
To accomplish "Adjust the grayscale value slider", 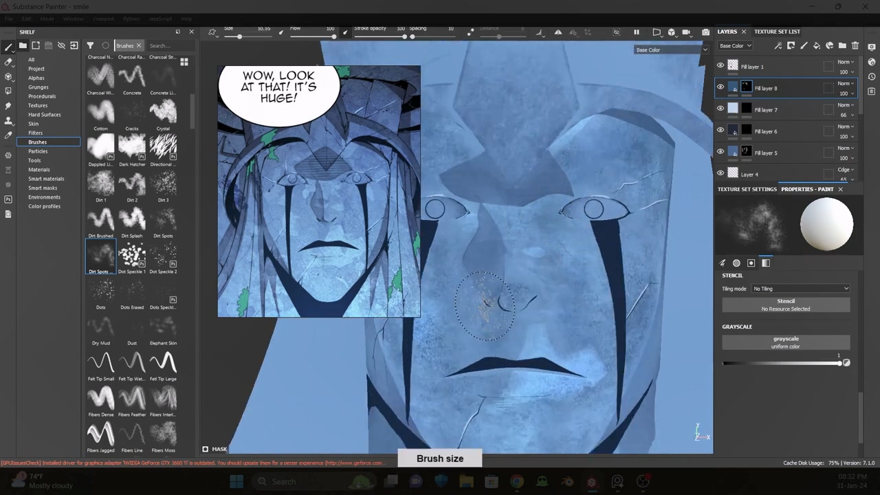I will (782, 363).
